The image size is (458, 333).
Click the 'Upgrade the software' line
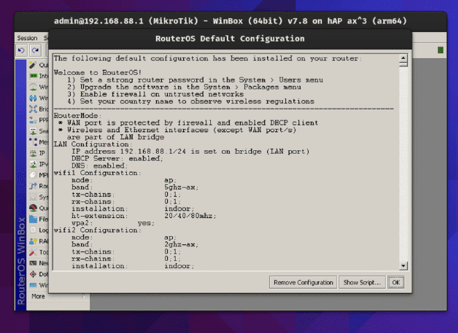click(x=184, y=87)
